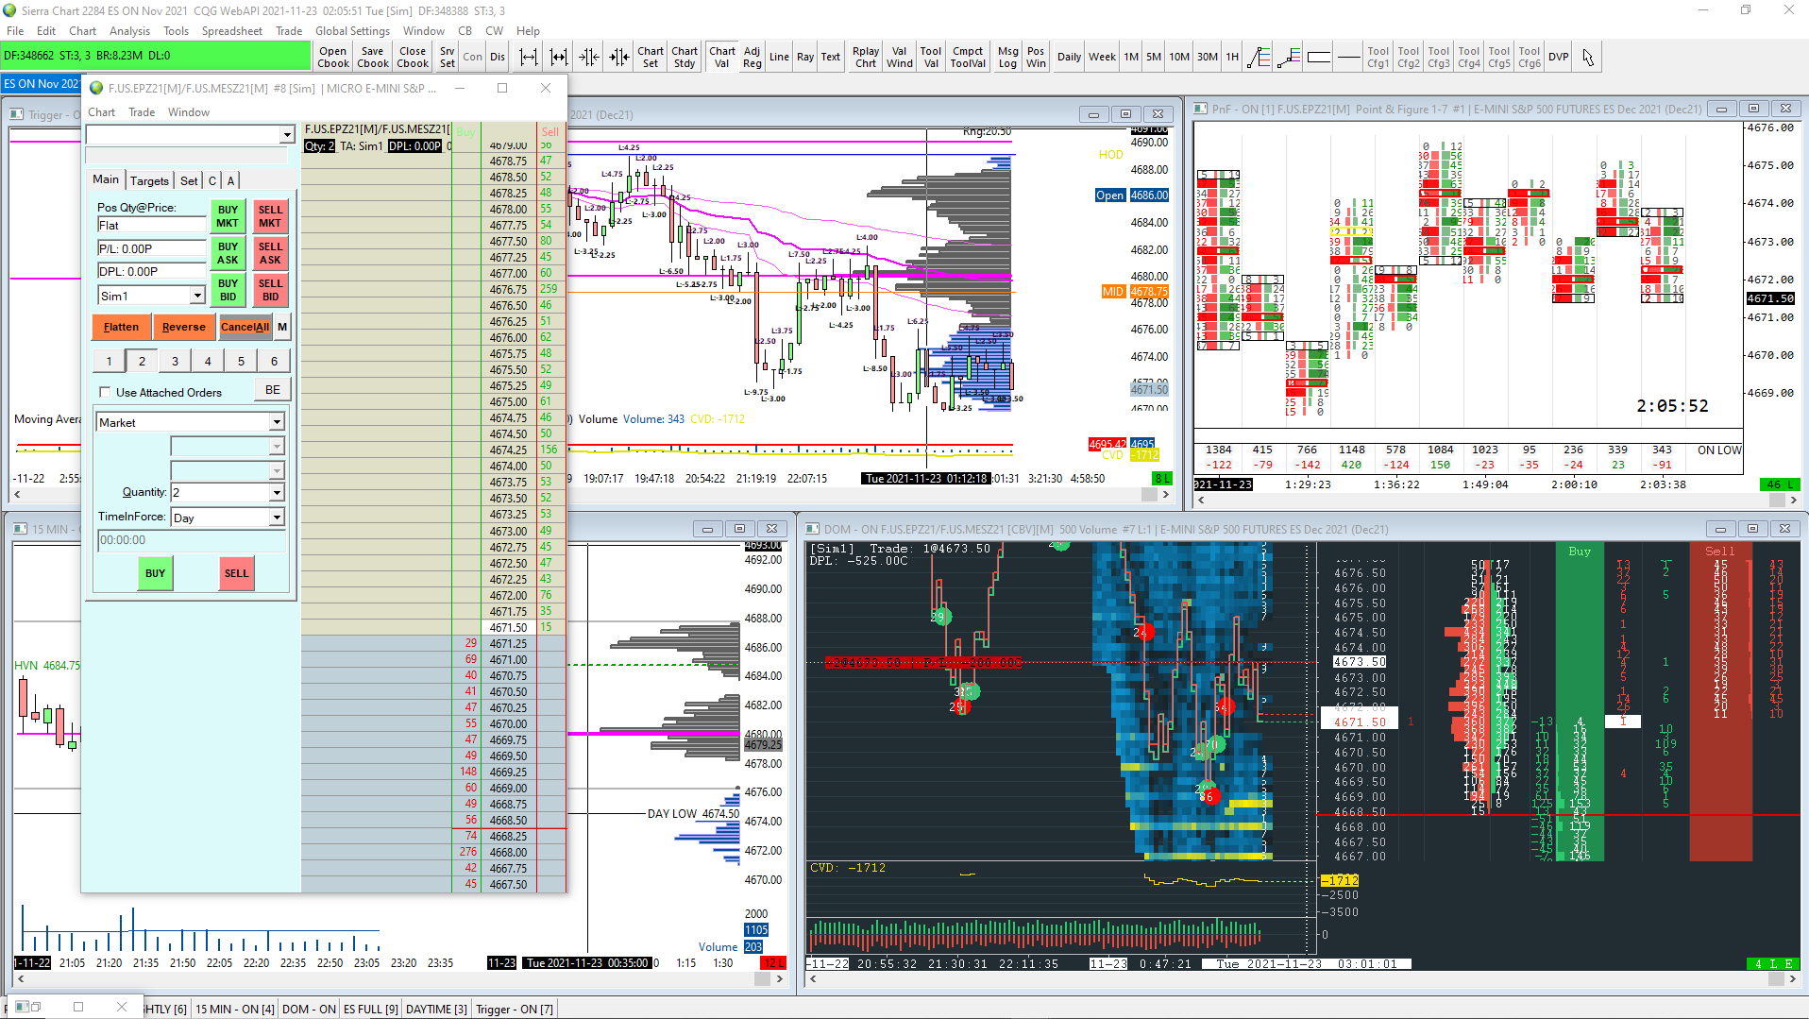The width and height of the screenshot is (1809, 1019).
Task: Click the SELL MKT button
Action: pos(270,217)
